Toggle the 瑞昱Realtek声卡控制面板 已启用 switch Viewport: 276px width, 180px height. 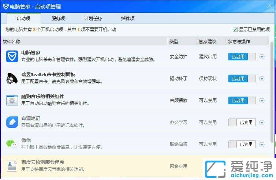[x=242, y=78]
